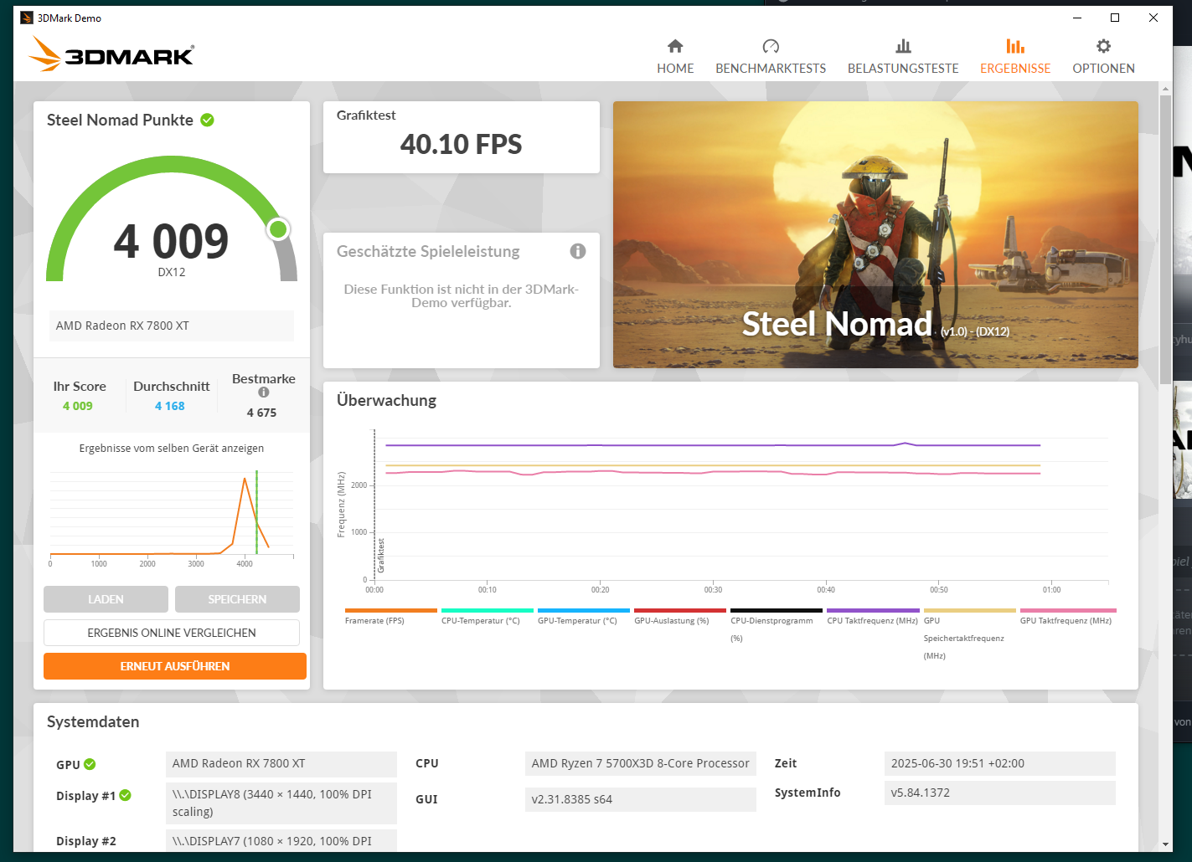1192x862 pixels.
Task: Open the HOME tab
Action: coord(675,57)
